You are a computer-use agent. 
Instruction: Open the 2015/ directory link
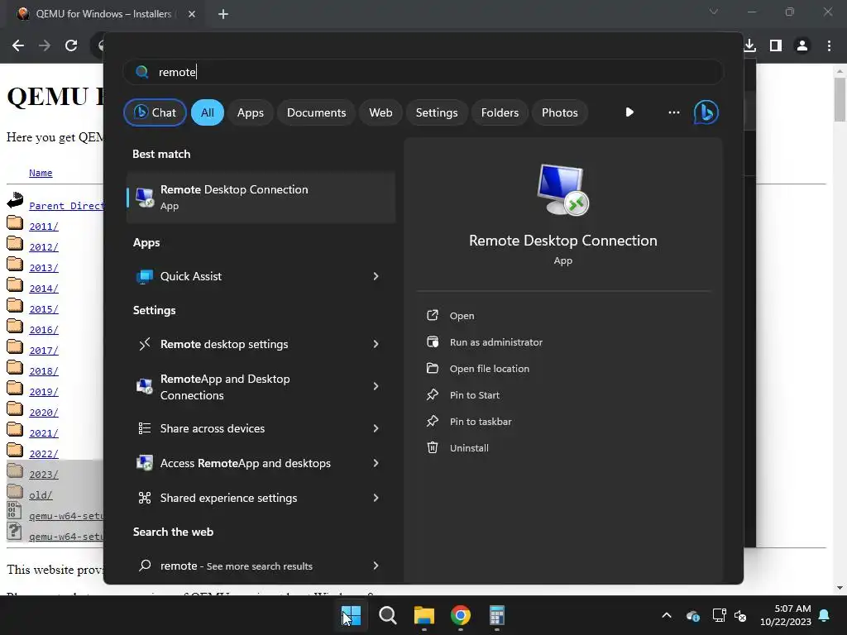tap(44, 309)
